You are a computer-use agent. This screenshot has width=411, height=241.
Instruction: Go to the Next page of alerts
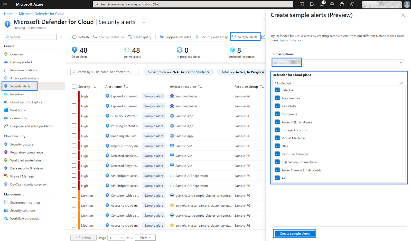click(x=145, y=238)
